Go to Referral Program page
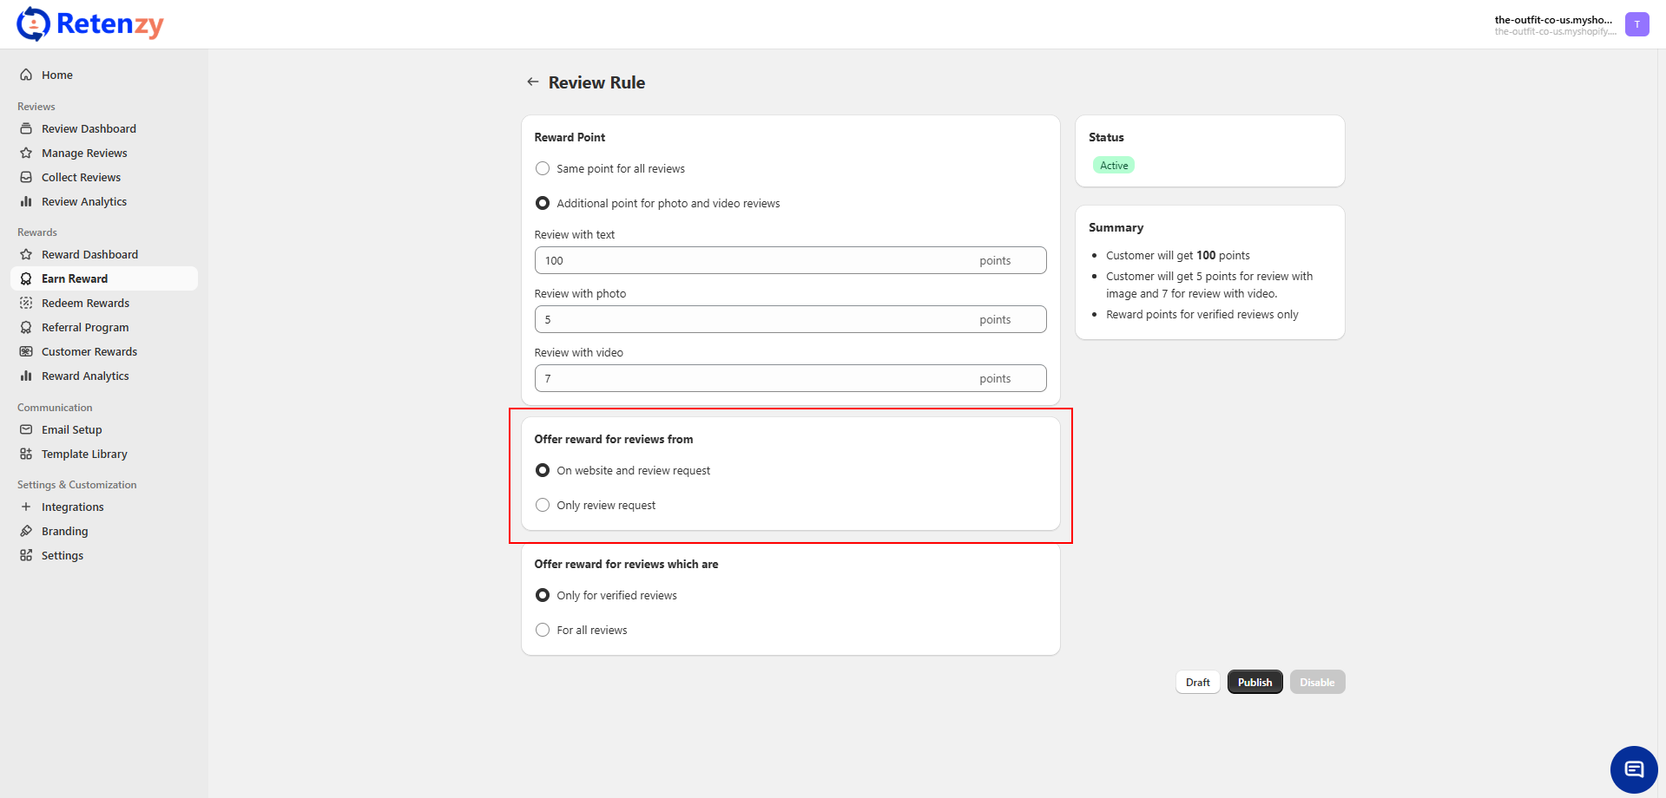 tap(85, 328)
